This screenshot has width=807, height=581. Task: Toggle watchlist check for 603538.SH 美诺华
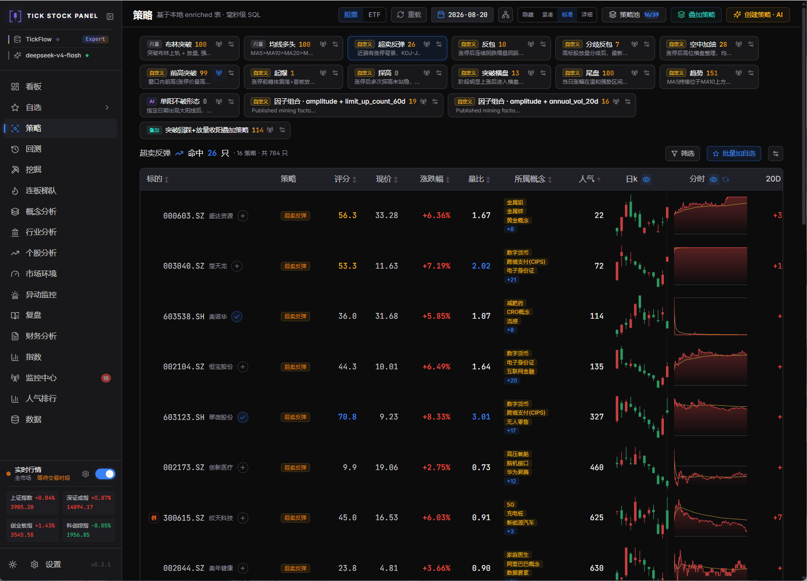pyautogui.click(x=237, y=317)
